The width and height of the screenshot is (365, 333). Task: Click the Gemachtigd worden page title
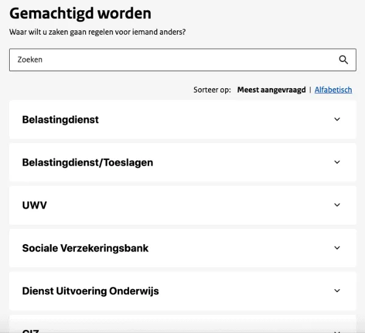click(80, 13)
